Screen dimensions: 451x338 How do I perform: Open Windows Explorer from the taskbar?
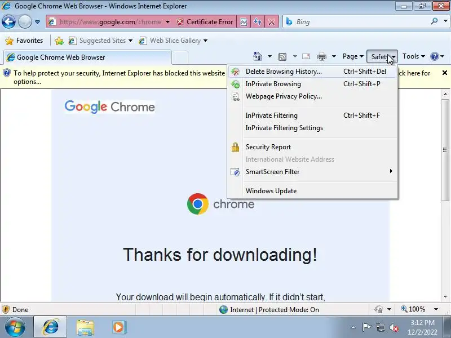pyautogui.click(x=85, y=327)
